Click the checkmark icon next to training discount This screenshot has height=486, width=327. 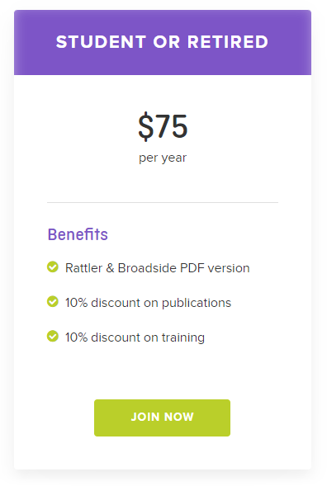tap(53, 337)
